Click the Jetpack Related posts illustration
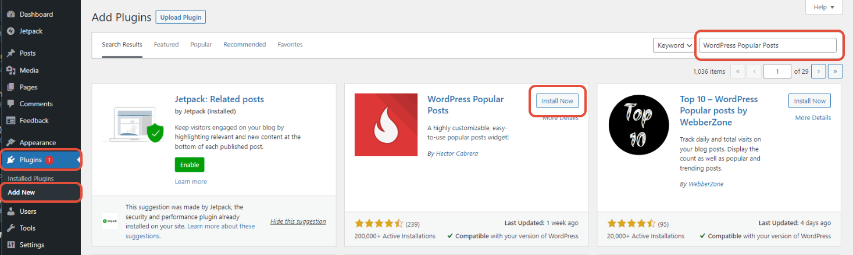Viewport: 853px width, 255px height. pyautogui.click(x=133, y=125)
